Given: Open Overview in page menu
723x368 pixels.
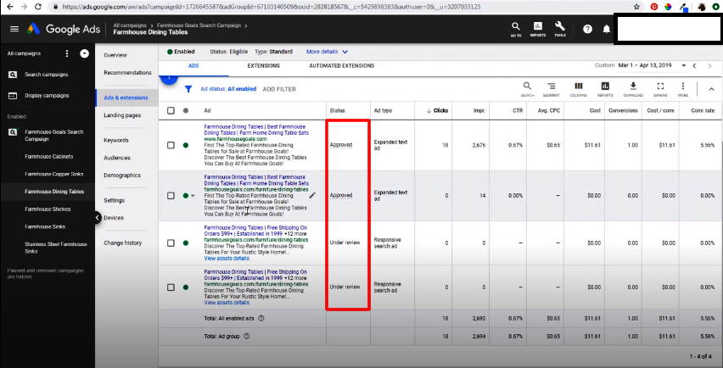Looking at the screenshot, I should coord(115,55).
